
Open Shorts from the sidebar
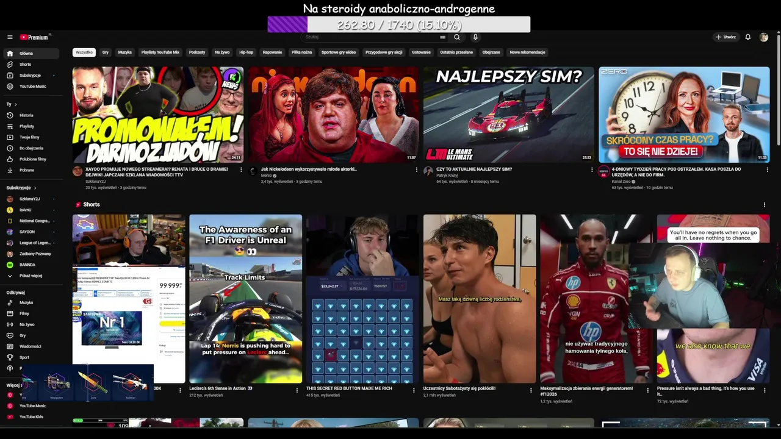click(32, 65)
